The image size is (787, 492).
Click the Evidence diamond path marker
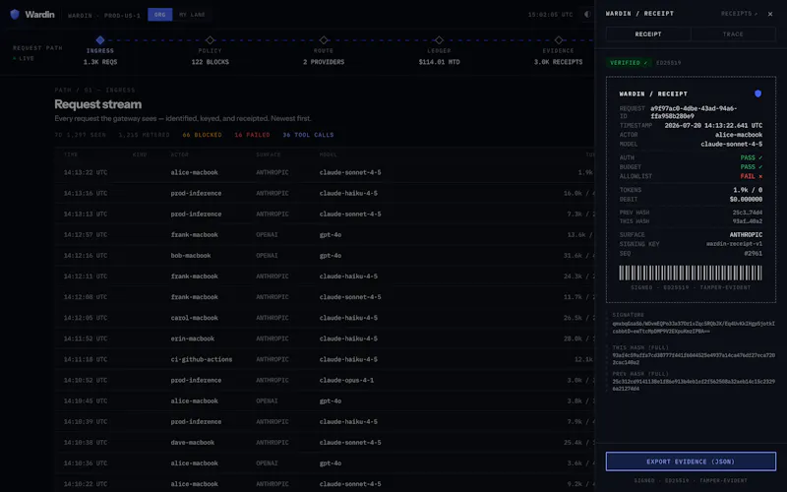pyautogui.click(x=559, y=40)
